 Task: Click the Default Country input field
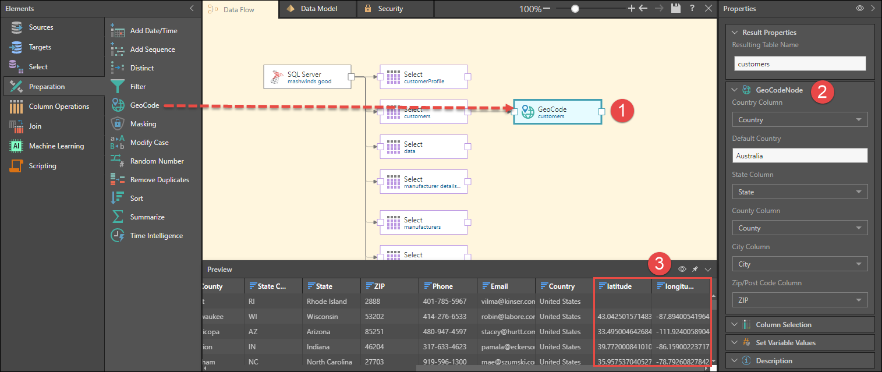click(799, 156)
